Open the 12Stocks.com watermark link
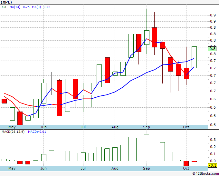219x176 pixels. tap(205, 173)
